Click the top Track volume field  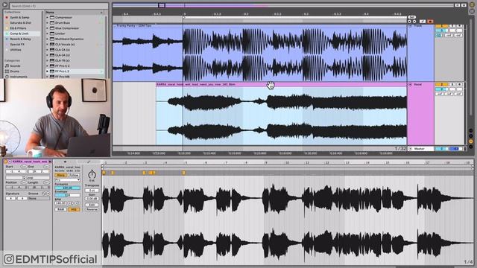pos(442,31)
